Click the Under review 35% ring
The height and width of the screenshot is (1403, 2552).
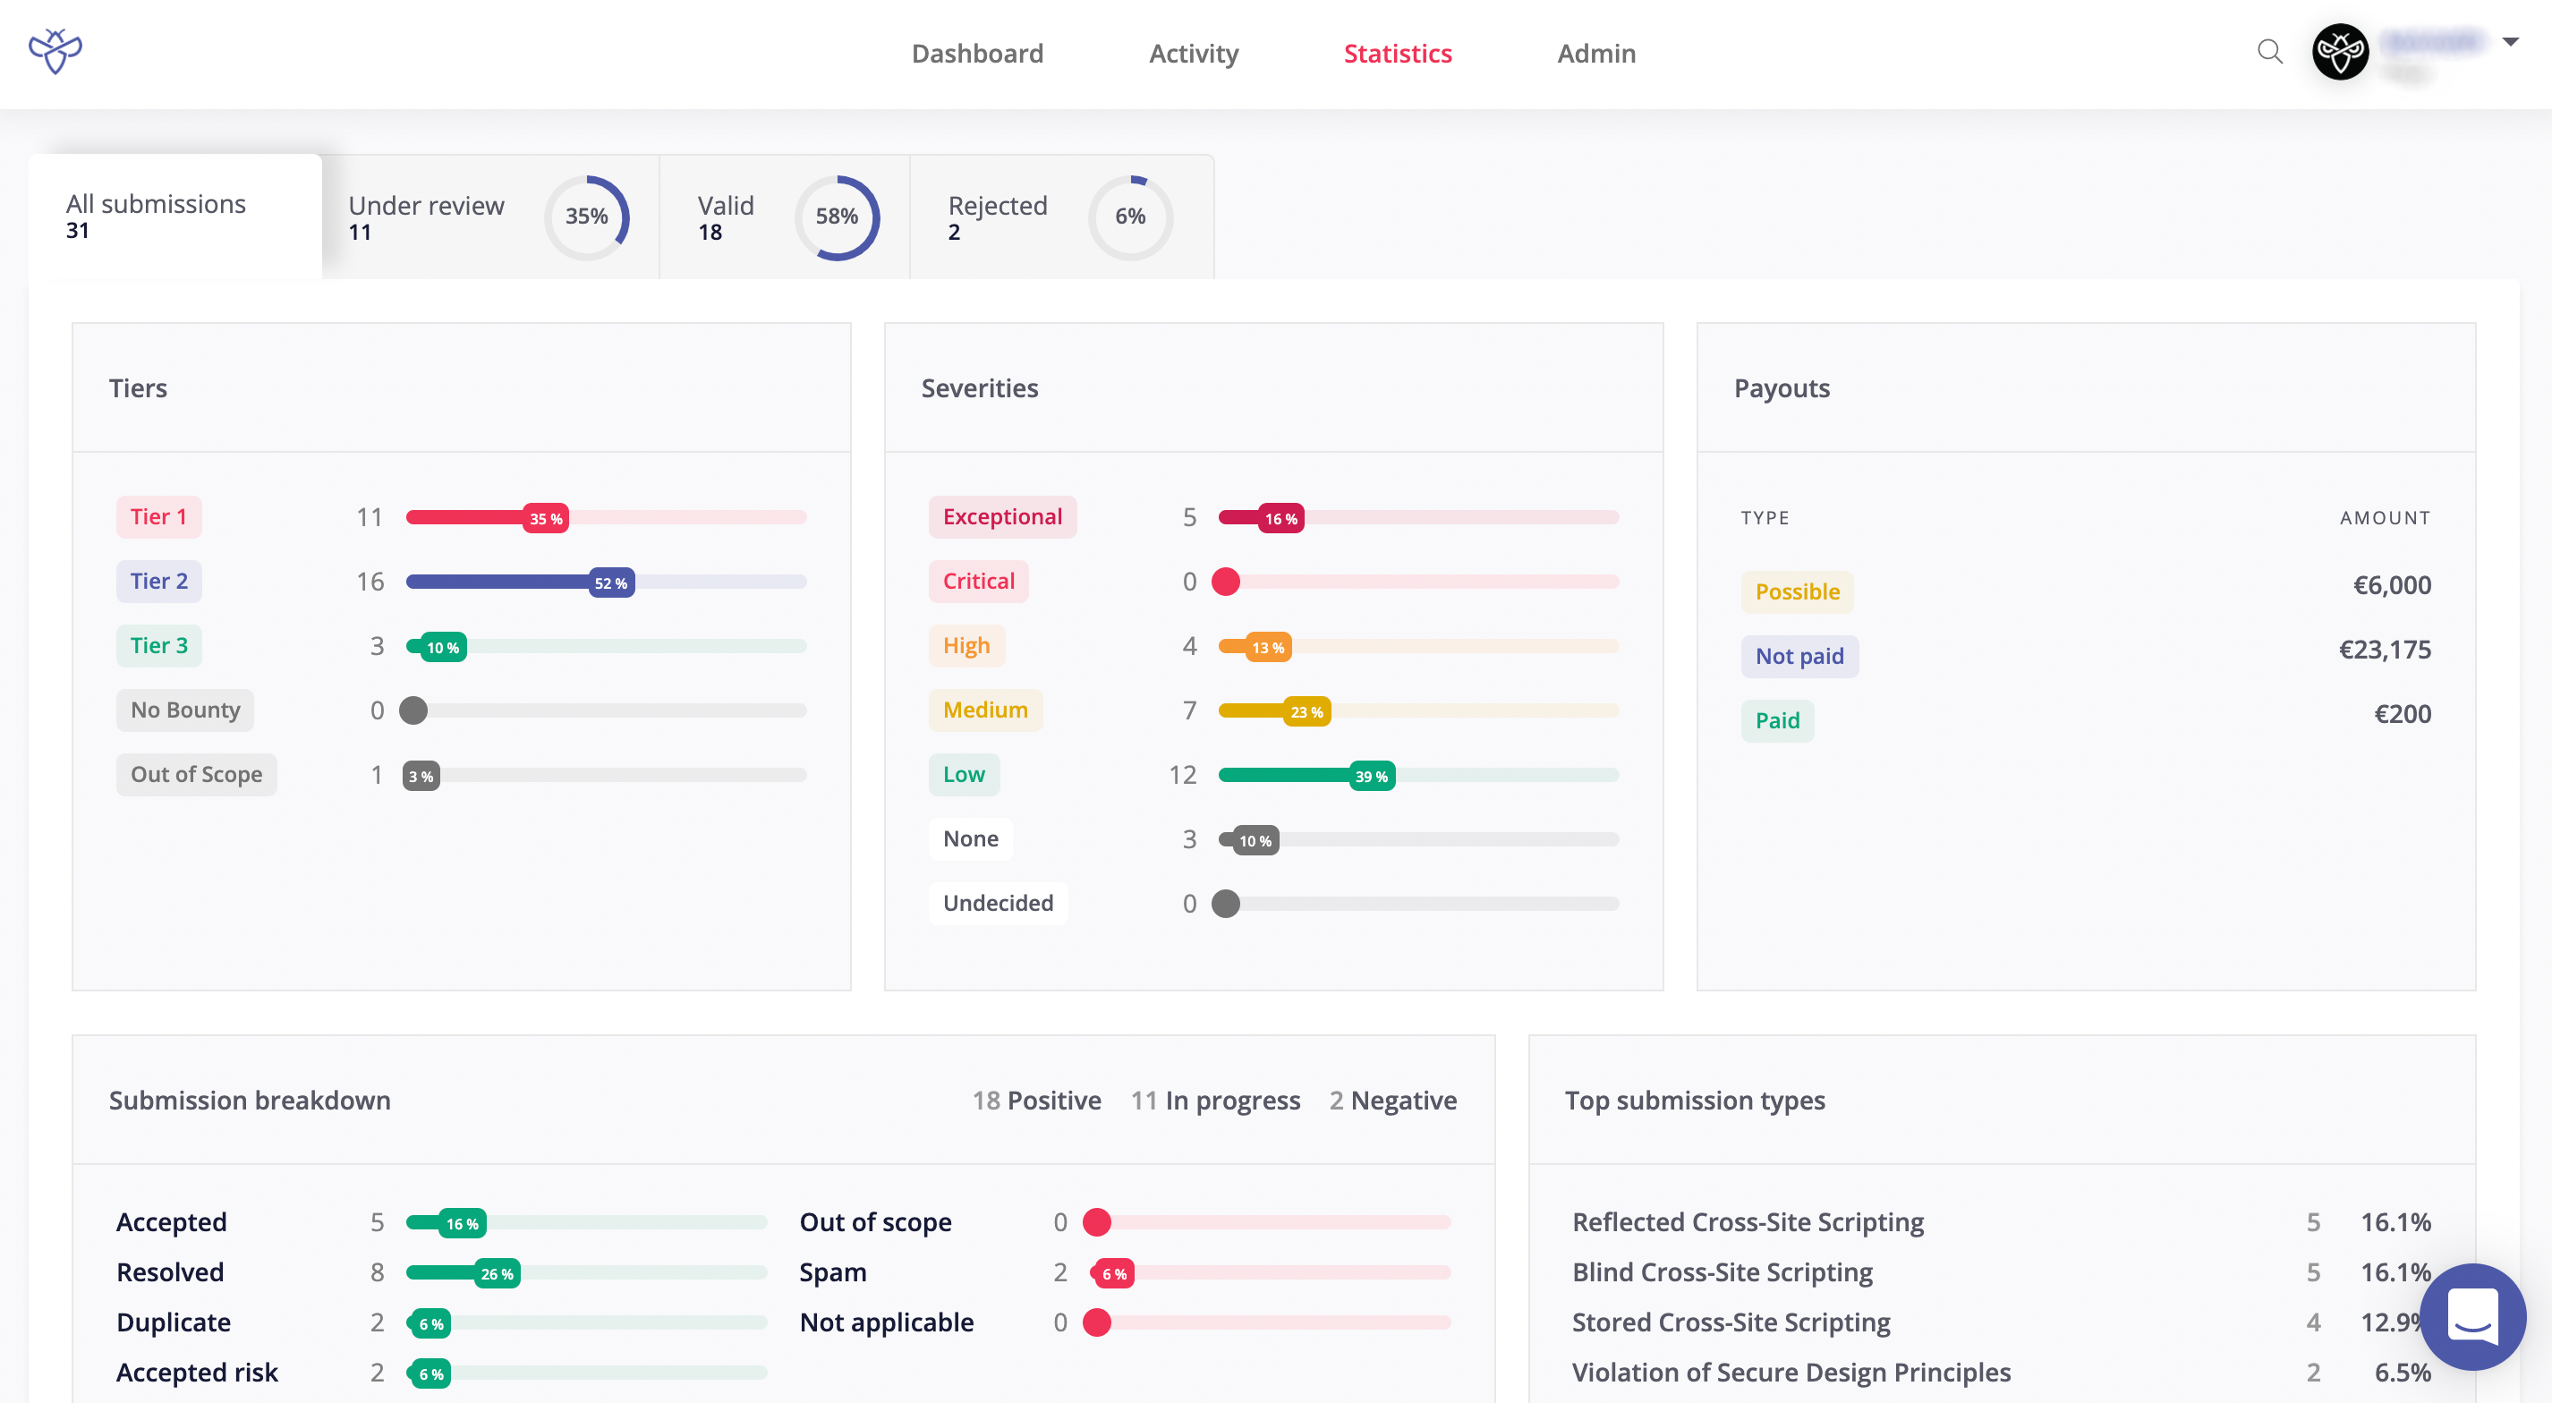586,217
